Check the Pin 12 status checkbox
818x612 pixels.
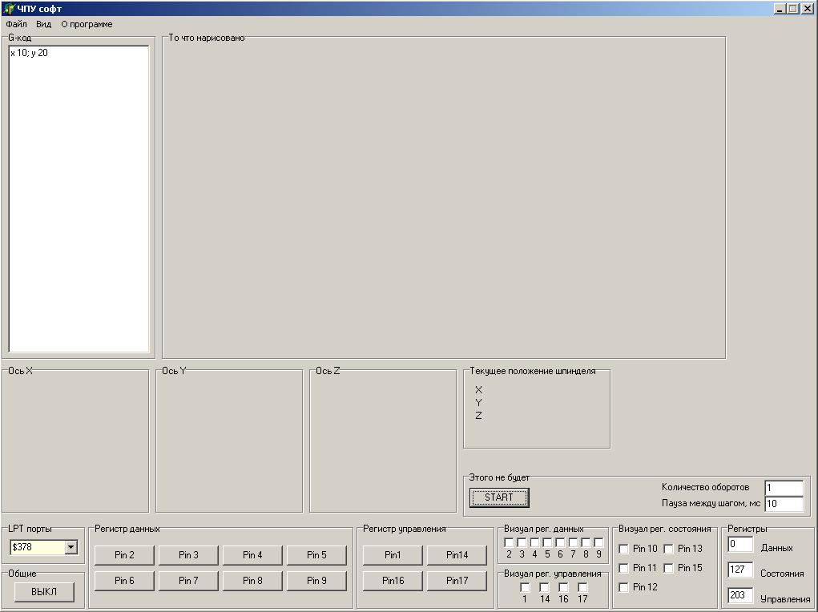click(x=623, y=587)
